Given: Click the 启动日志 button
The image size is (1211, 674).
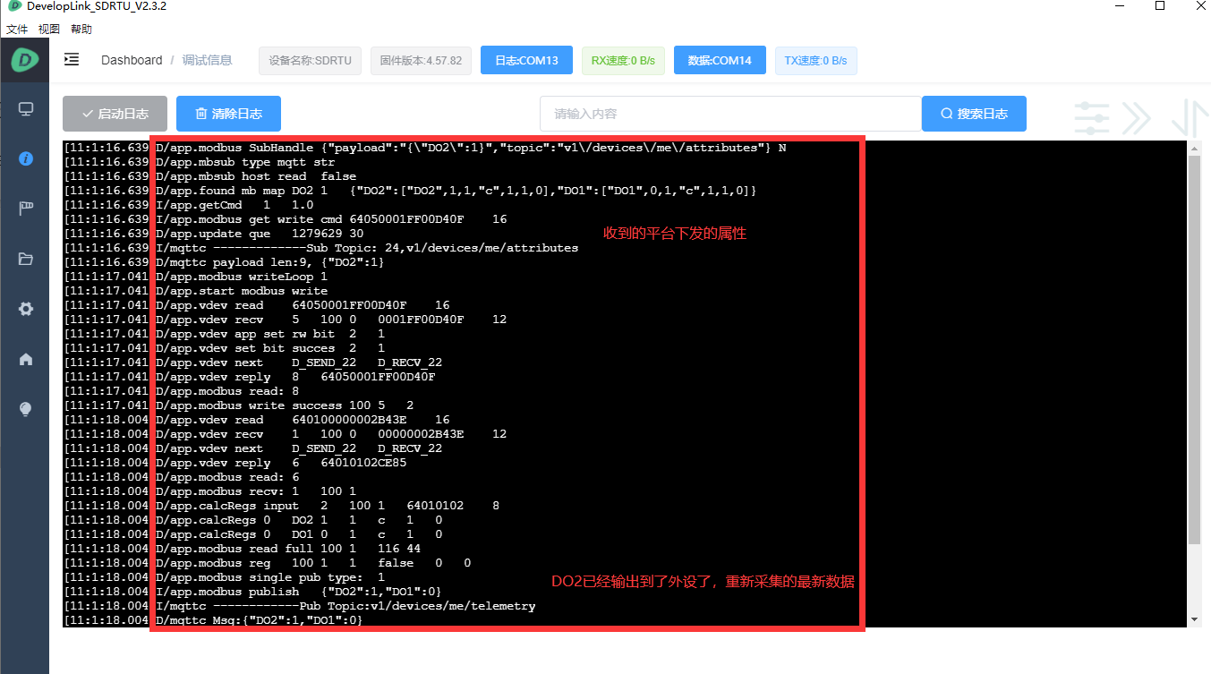Looking at the screenshot, I should coord(115,114).
